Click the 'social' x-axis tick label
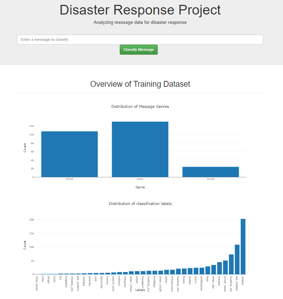This screenshot has width=283, height=299. [x=211, y=179]
